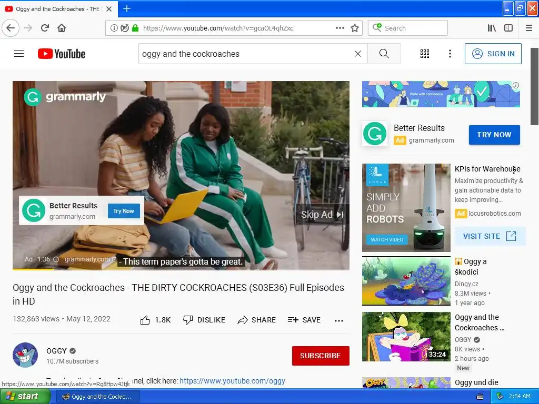Click the green padlock security icon

point(135,28)
